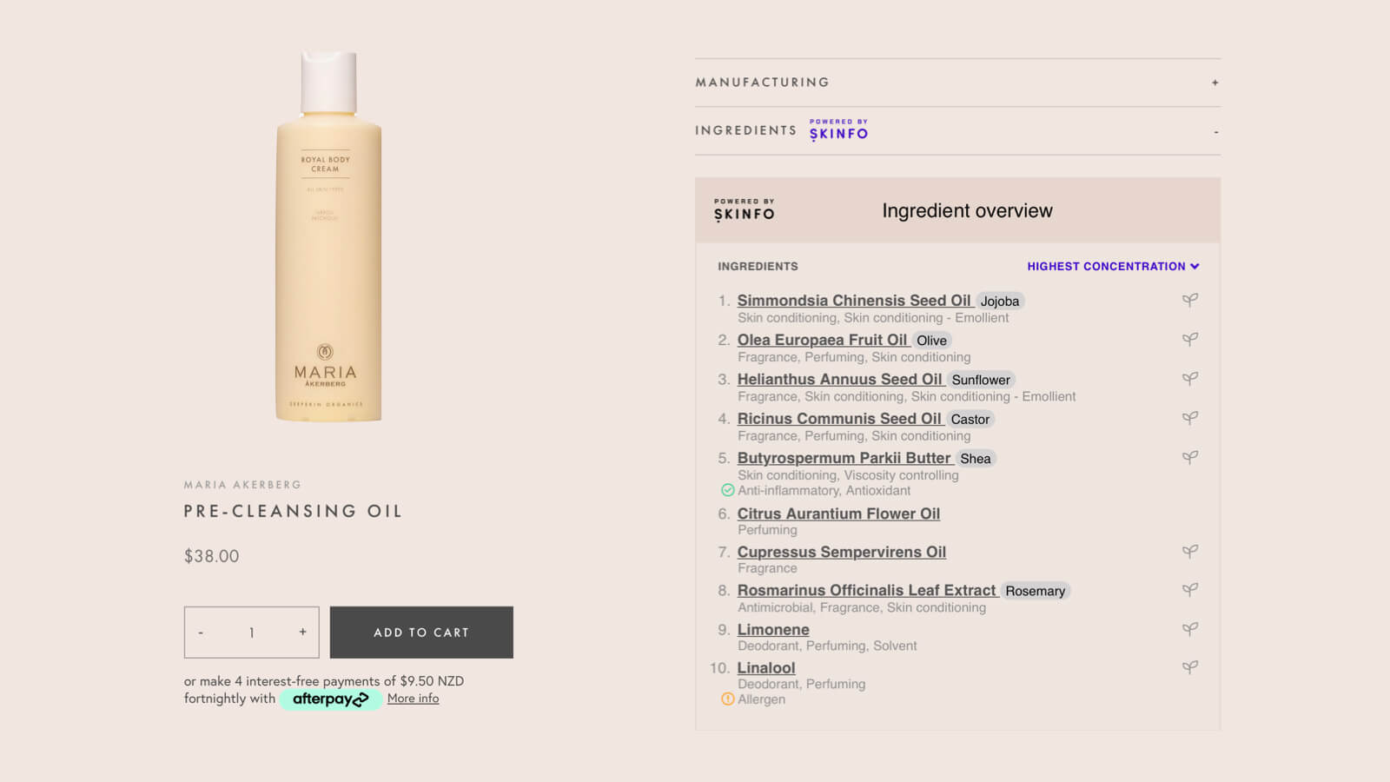
Task: Click plant icon beside Rosmarinus Officinalis Leaf Extract
Action: click(1189, 590)
